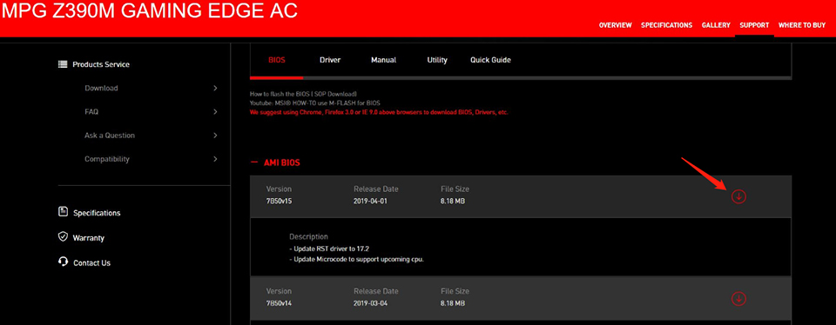This screenshot has width=836, height=325.
Task: Click the release date 2019-04-01
Action: coord(371,202)
